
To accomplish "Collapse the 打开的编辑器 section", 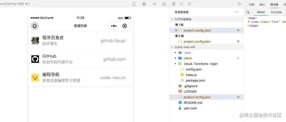I will click(x=172, y=19).
